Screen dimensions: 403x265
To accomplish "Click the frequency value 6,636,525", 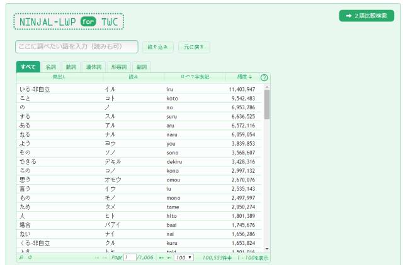I will click(243, 117).
